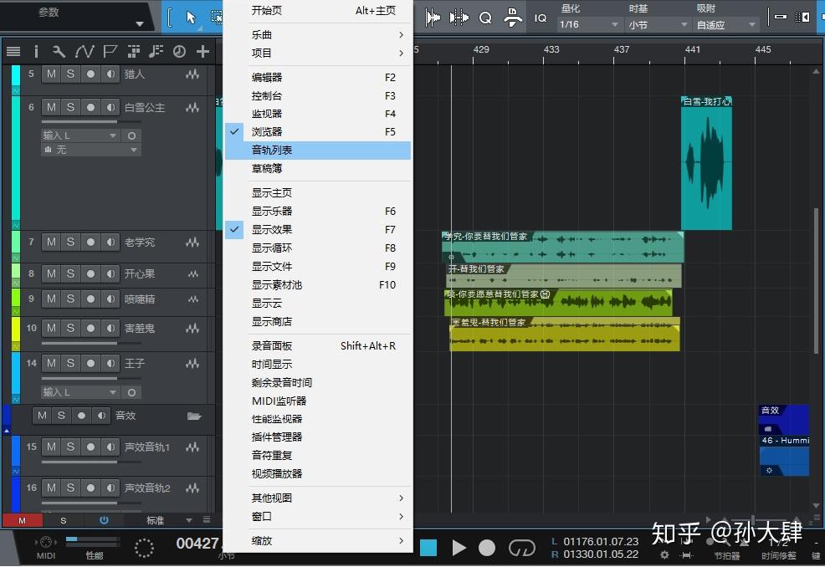Select the Q quantize icon in the top toolbar

[x=485, y=18]
